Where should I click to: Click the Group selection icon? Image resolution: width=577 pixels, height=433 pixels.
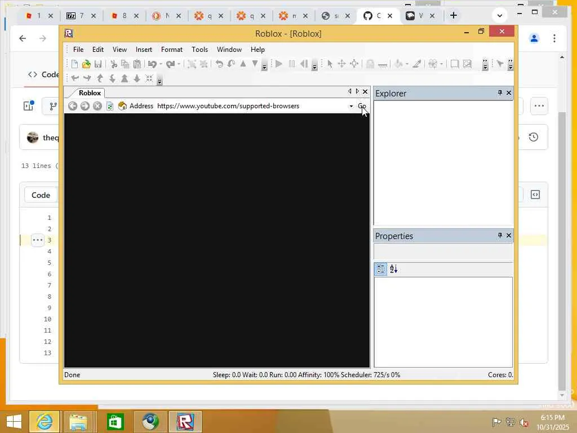pyautogui.click(x=192, y=64)
